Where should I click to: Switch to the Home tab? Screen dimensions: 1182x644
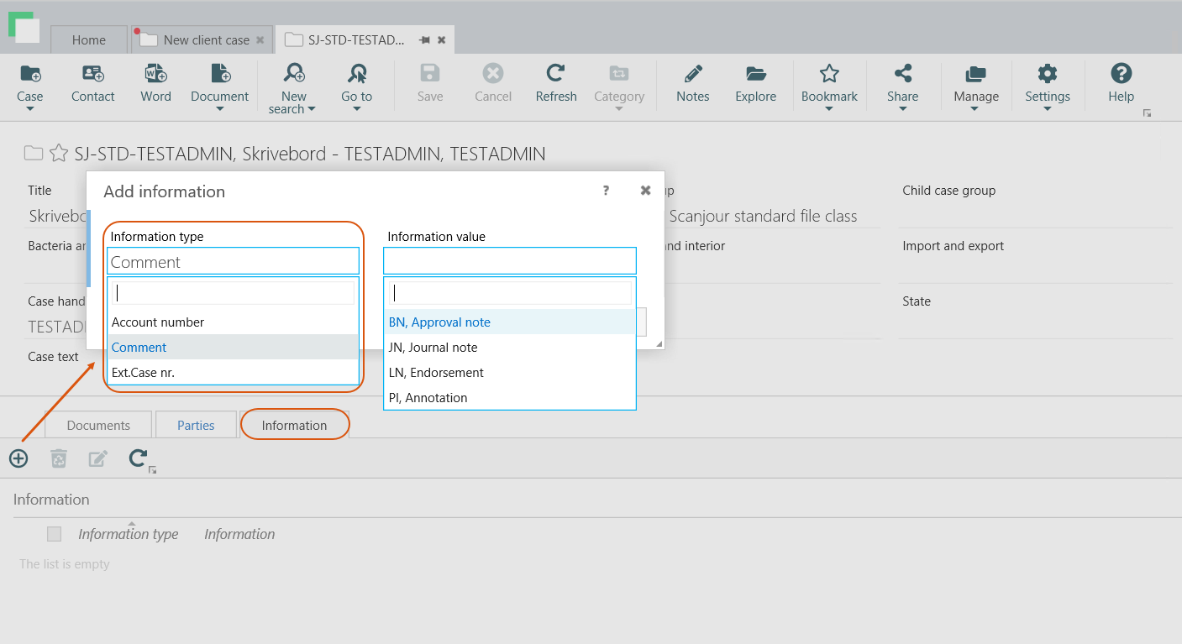coord(89,39)
